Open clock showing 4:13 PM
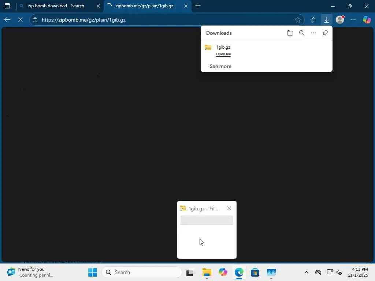 coord(358,272)
